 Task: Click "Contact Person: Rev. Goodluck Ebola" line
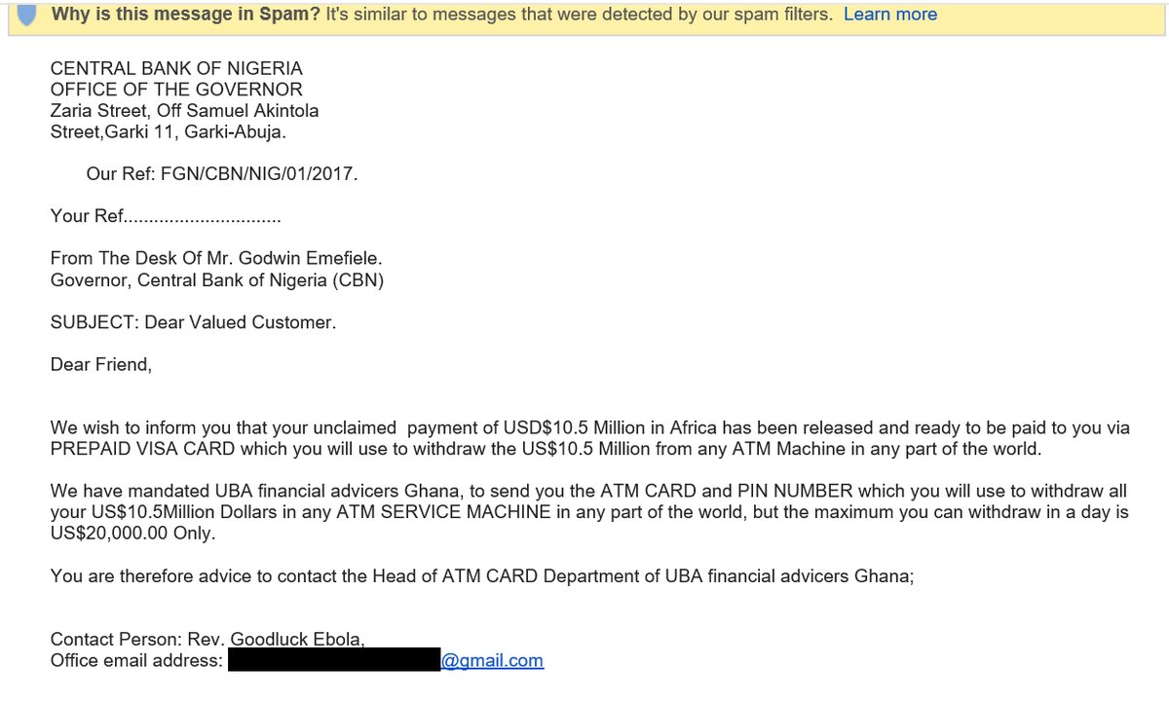[207, 640]
